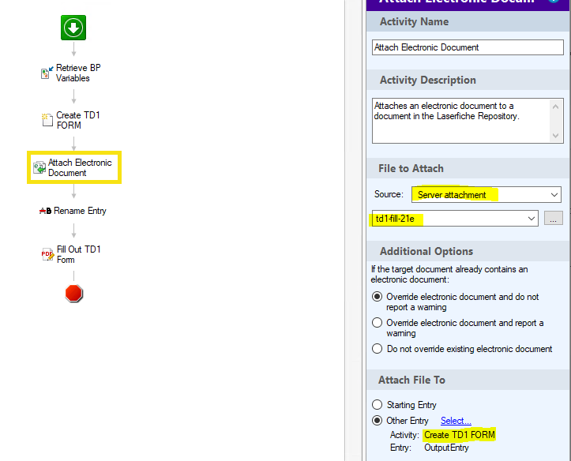Click the browse ellipsis button next to file

[x=553, y=219]
